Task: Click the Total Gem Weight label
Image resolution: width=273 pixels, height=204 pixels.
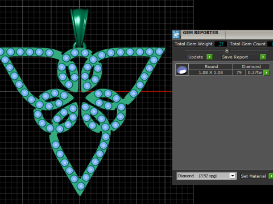Action: click(x=193, y=44)
